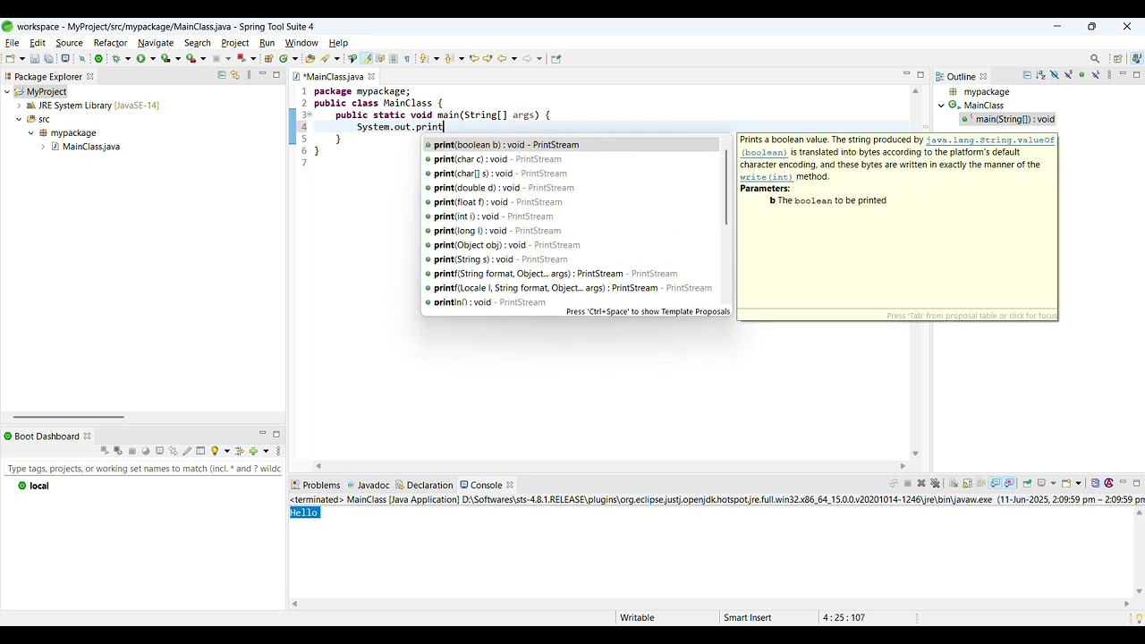Open the Navigate menu

[x=156, y=43]
